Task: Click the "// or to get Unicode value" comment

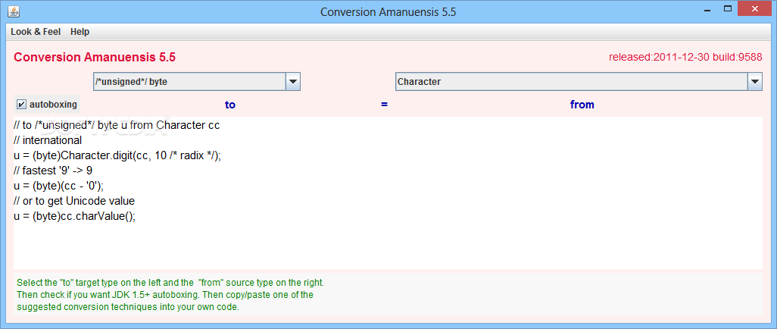Action: 74,201
